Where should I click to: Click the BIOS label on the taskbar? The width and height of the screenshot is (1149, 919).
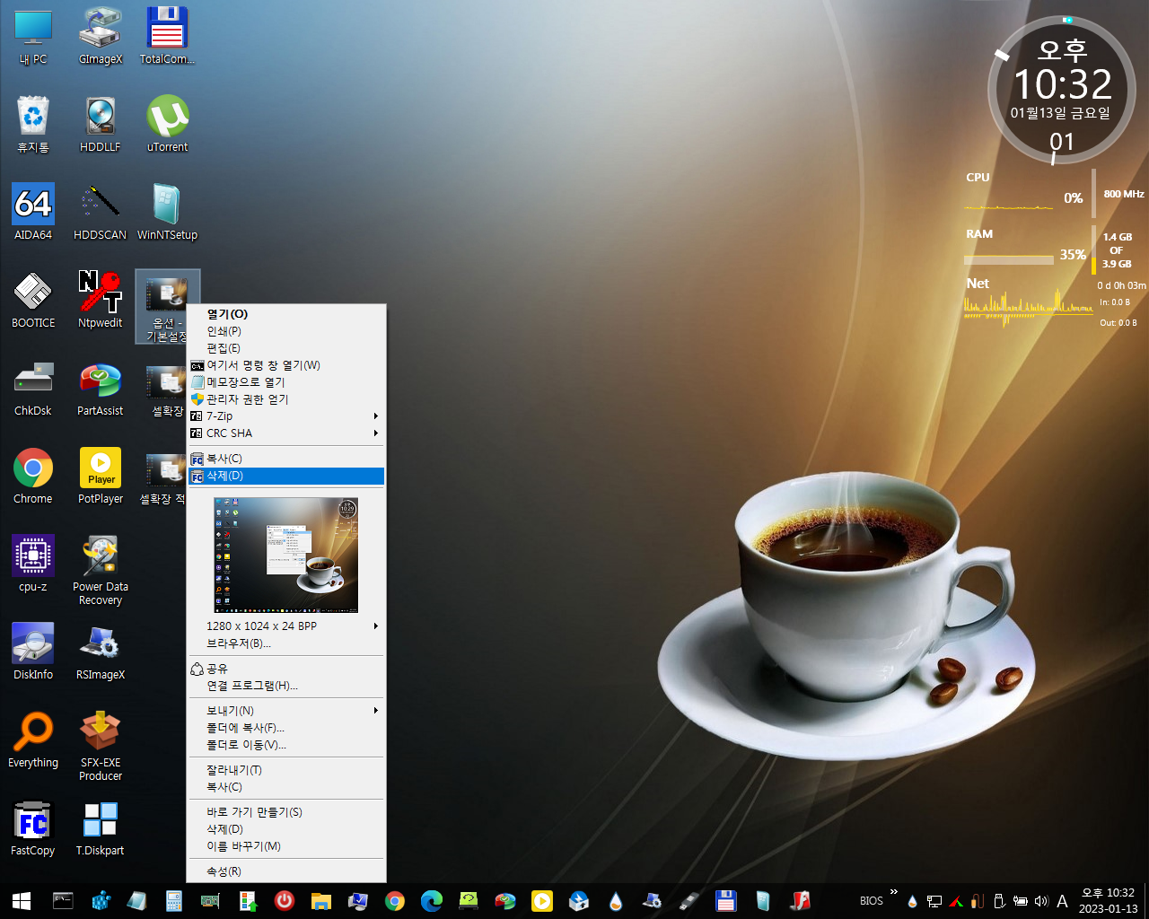pyautogui.click(x=871, y=901)
